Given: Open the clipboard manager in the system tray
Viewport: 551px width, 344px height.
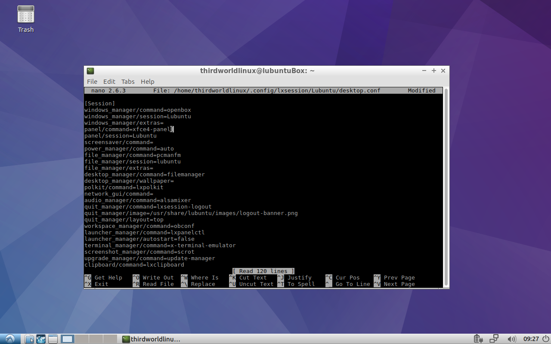Looking at the screenshot, I should click(494, 339).
